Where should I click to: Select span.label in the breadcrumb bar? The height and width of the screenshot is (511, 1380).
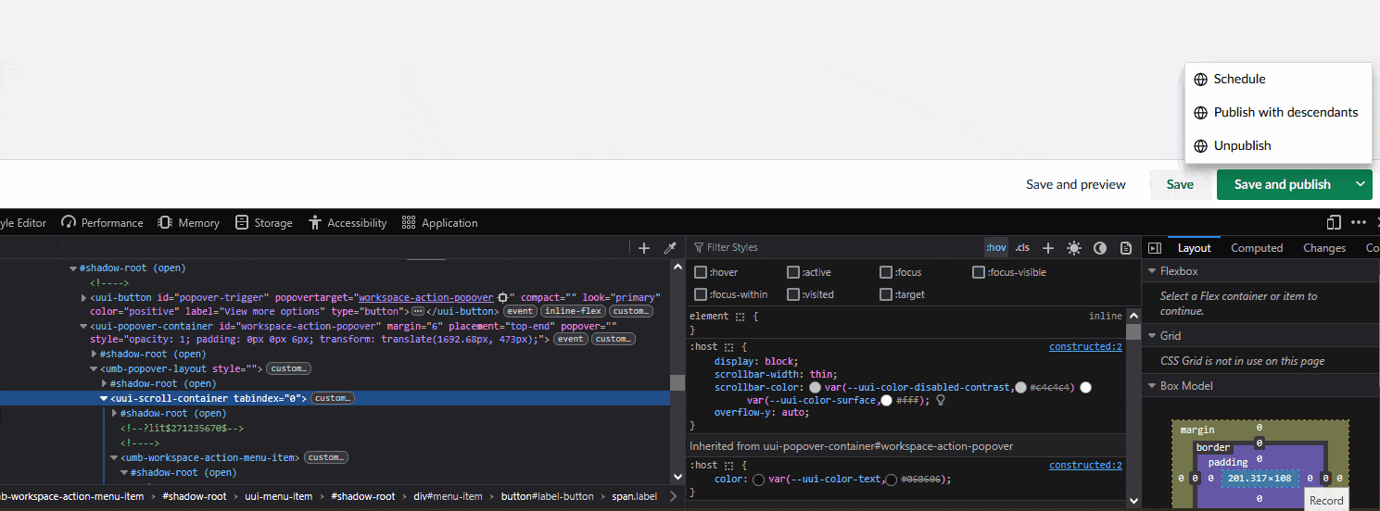634,496
